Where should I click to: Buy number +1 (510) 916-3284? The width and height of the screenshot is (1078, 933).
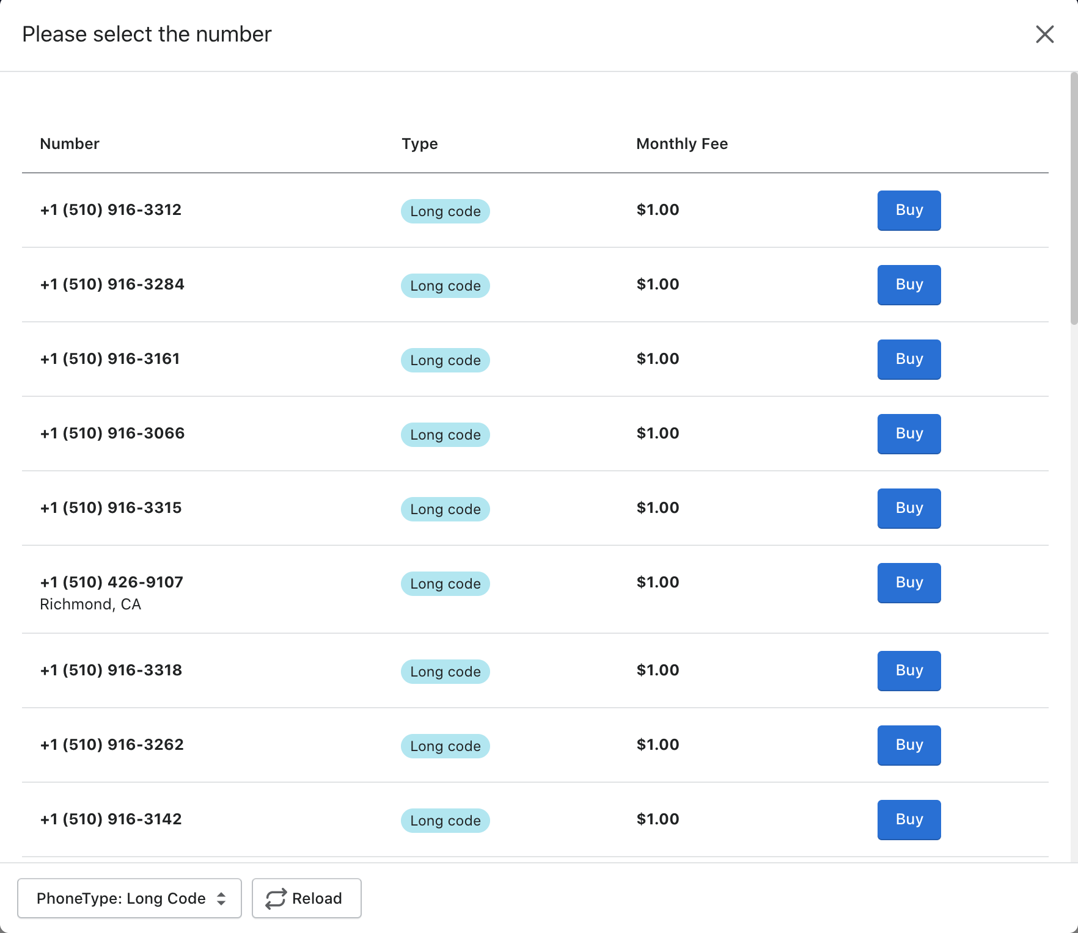click(909, 285)
